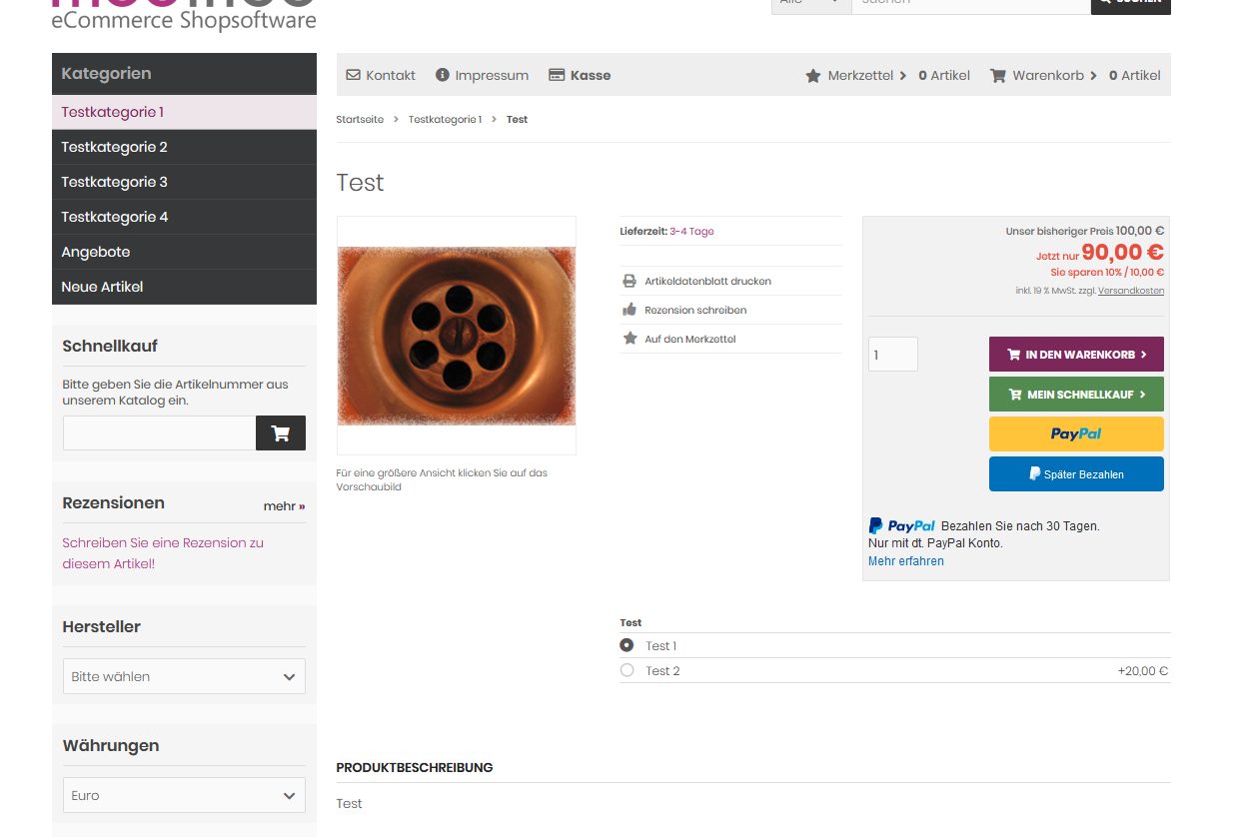Open the Hersteller dropdown
Screen dimensions: 1243x837
pyautogui.click(x=184, y=676)
